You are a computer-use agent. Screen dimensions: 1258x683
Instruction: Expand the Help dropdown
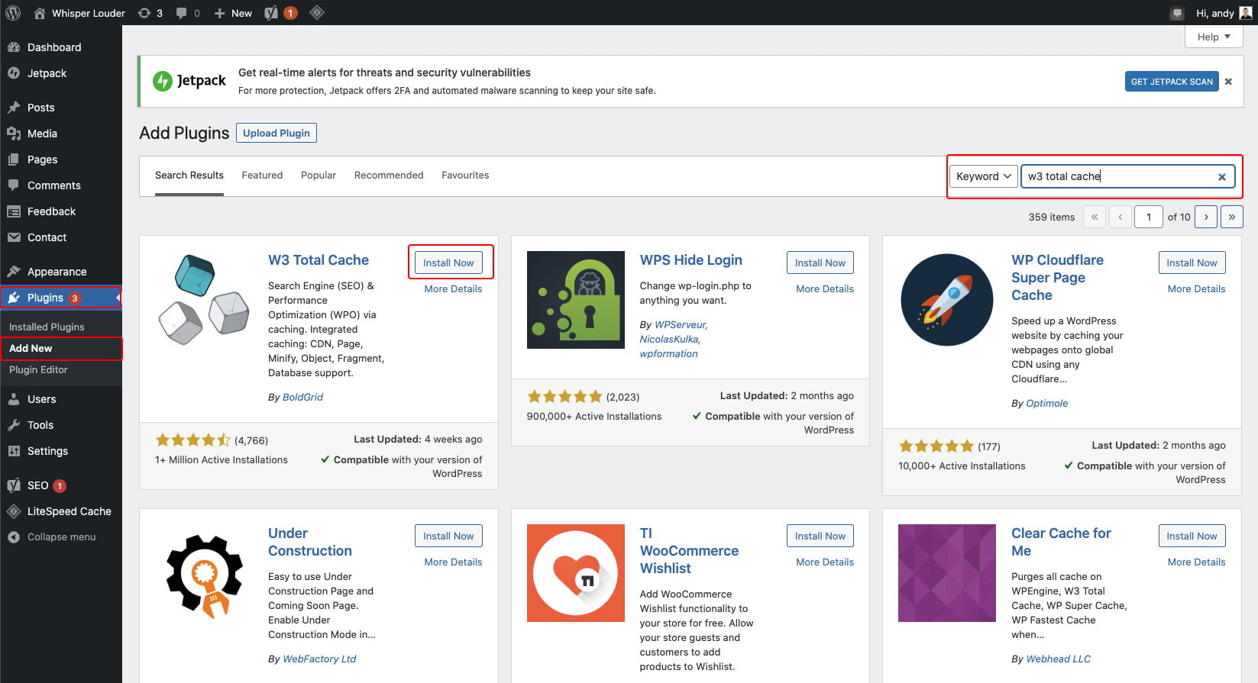pos(1214,37)
